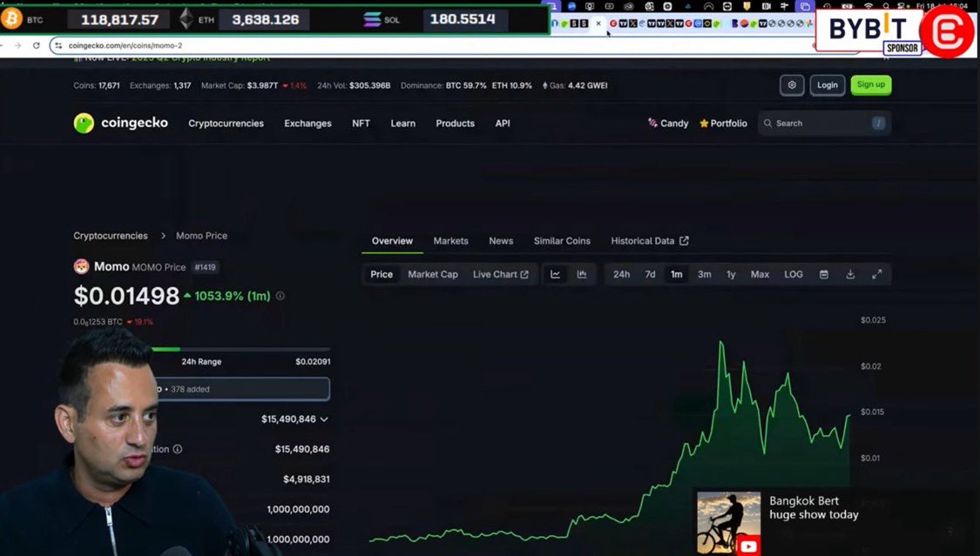Image resolution: width=980 pixels, height=556 pixels.
Task: Click the info icon beside 1053.9% (1m)
Action: (280, 296)
